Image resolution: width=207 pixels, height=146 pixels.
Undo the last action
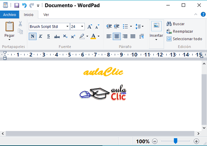pos(24,5)
